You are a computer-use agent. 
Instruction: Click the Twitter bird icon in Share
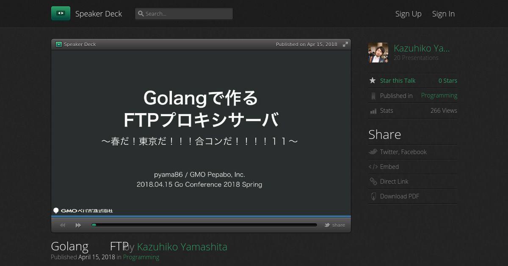click(373, 152)
